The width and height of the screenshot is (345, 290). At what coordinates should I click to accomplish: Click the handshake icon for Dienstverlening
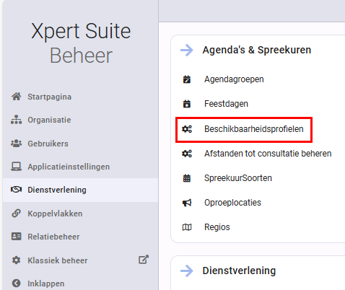(x=17, y=190)
